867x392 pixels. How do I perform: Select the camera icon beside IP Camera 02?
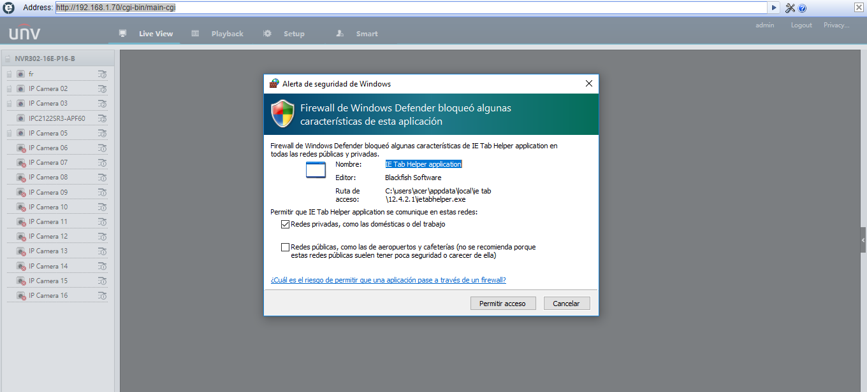coord(20,88)
